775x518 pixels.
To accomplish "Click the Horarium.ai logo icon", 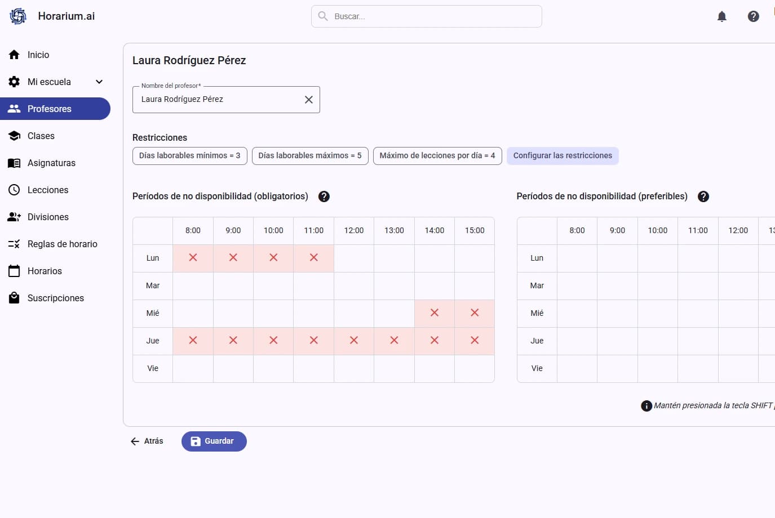I will point(18,16).
